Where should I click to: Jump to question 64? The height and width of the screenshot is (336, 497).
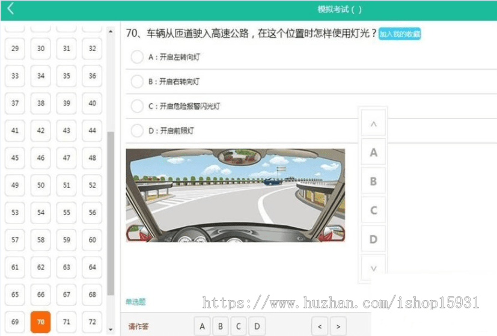click(92, 267)
